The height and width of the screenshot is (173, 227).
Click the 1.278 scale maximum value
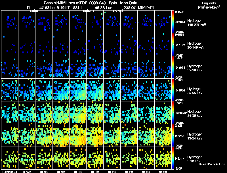179,57
